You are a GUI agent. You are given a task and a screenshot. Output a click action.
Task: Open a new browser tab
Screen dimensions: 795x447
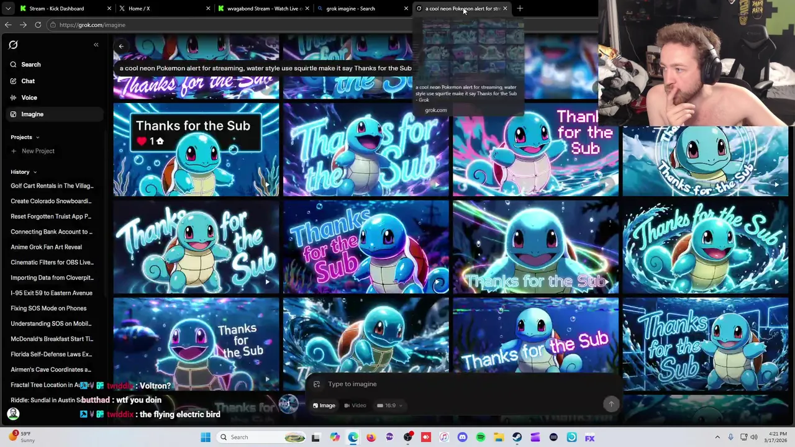click(520, 9)
